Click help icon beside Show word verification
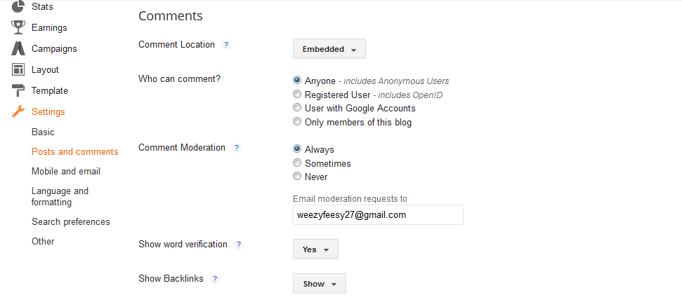 (239, 245)
